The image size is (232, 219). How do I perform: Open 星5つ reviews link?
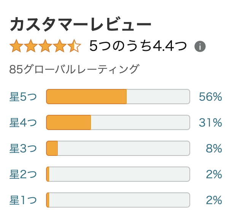(x=23, y=97)
